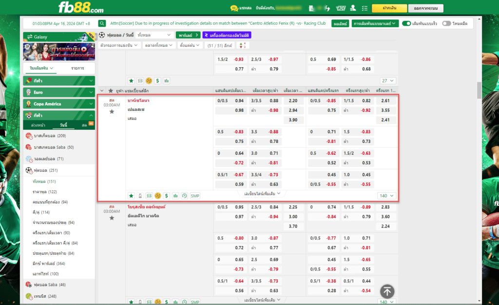This screenshot has width=499, height=305.
Task: Toggle the quick bet switch
Action: coord(406,23)
